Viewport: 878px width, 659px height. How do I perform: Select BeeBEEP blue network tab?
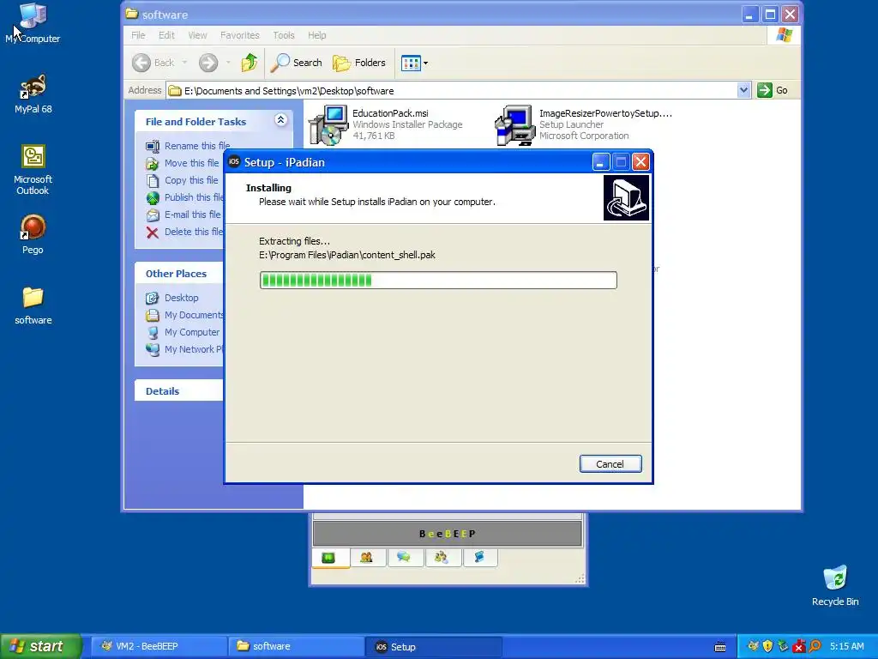[479, 558]
